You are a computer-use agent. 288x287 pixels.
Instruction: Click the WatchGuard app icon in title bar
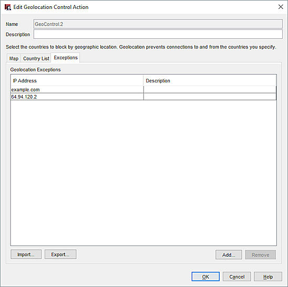(x=8, y=7)
